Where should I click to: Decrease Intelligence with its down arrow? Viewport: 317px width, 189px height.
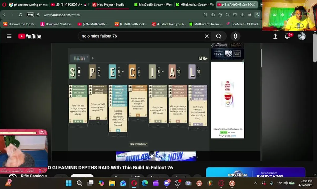[x=158, y=76]
